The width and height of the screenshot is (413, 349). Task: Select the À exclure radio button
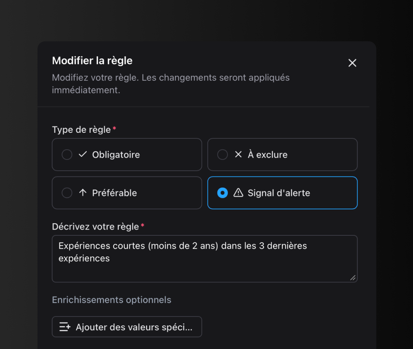click(x=223, y=155)
